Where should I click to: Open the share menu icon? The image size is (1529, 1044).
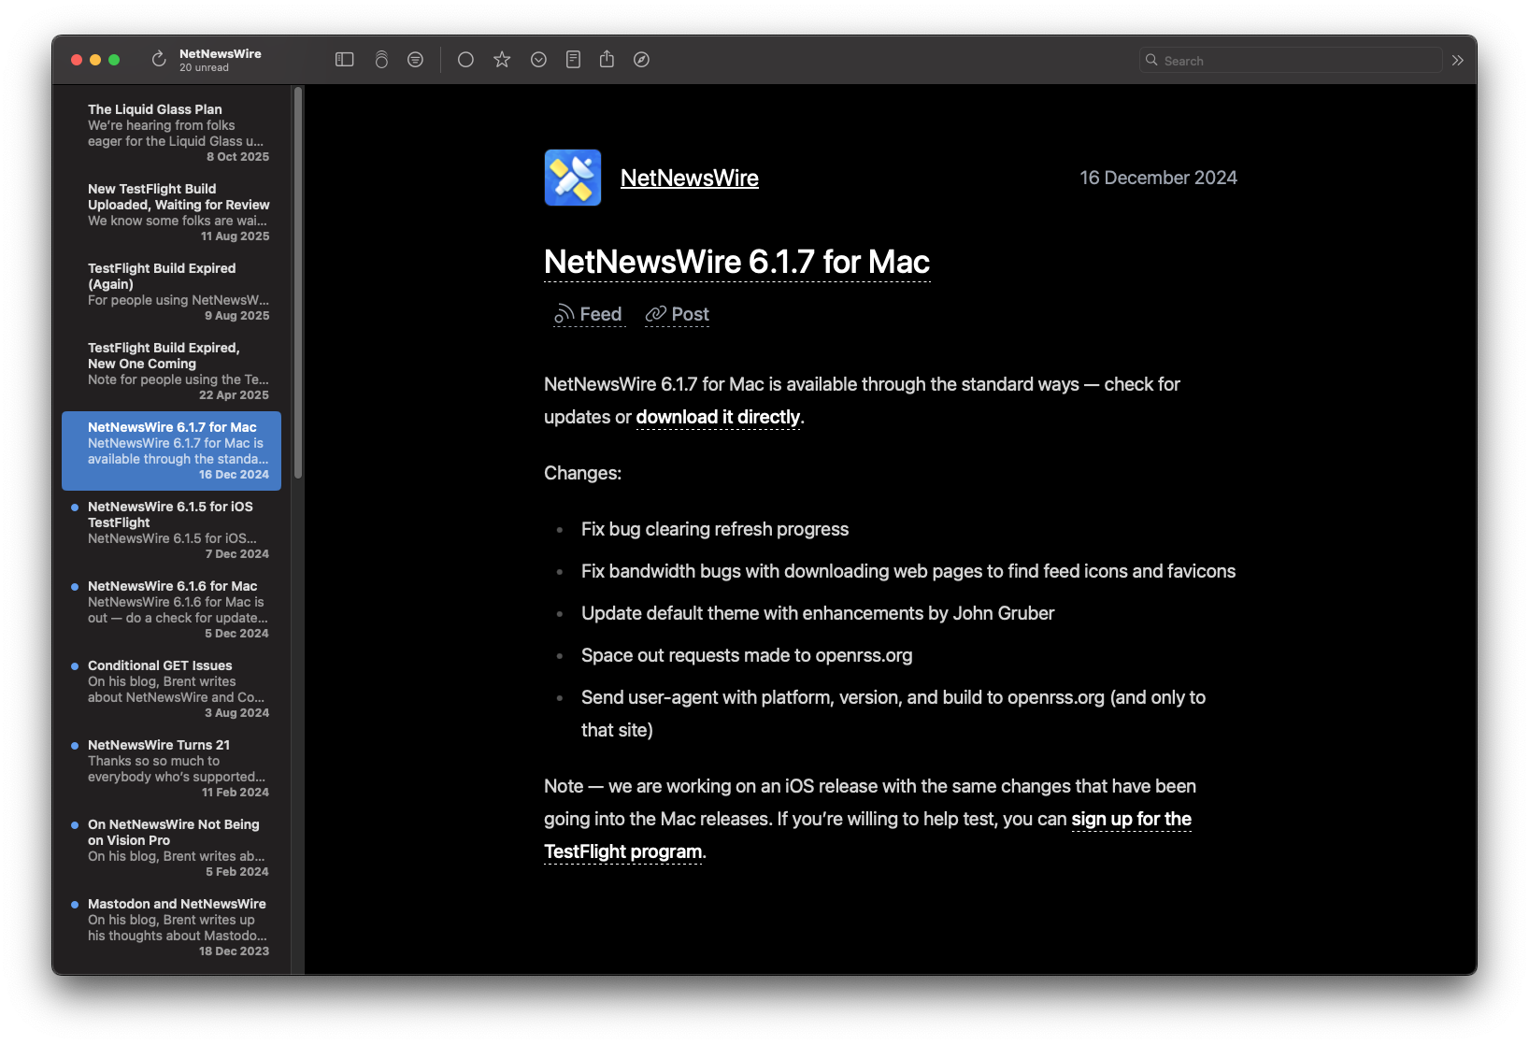pyautogui.click(x=607, y=59)
